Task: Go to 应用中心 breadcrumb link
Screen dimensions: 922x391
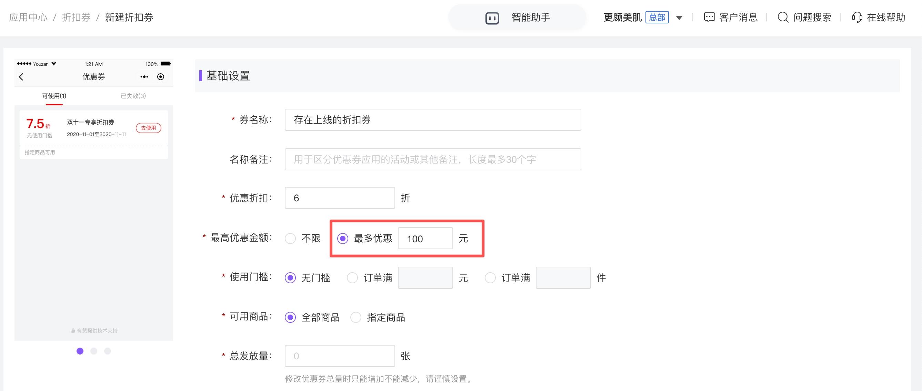Action: [28, 17]
